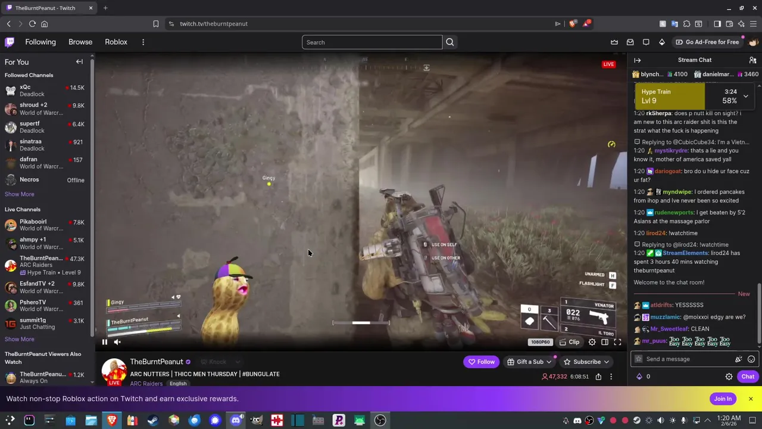762x429 pixels.
Task: Open the Twitch notifications inbox
Action: click(x=630, y=42)
